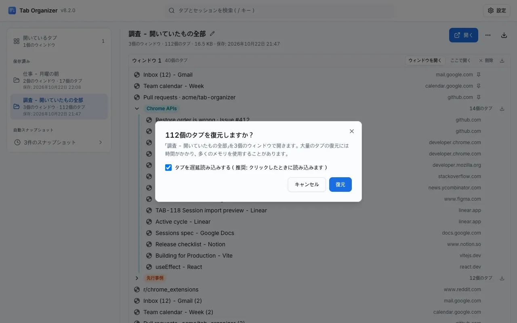This screenshot has width=517, height=323.
Task: Select 開いているタブ in the sidebar
Action: [59, 41]
